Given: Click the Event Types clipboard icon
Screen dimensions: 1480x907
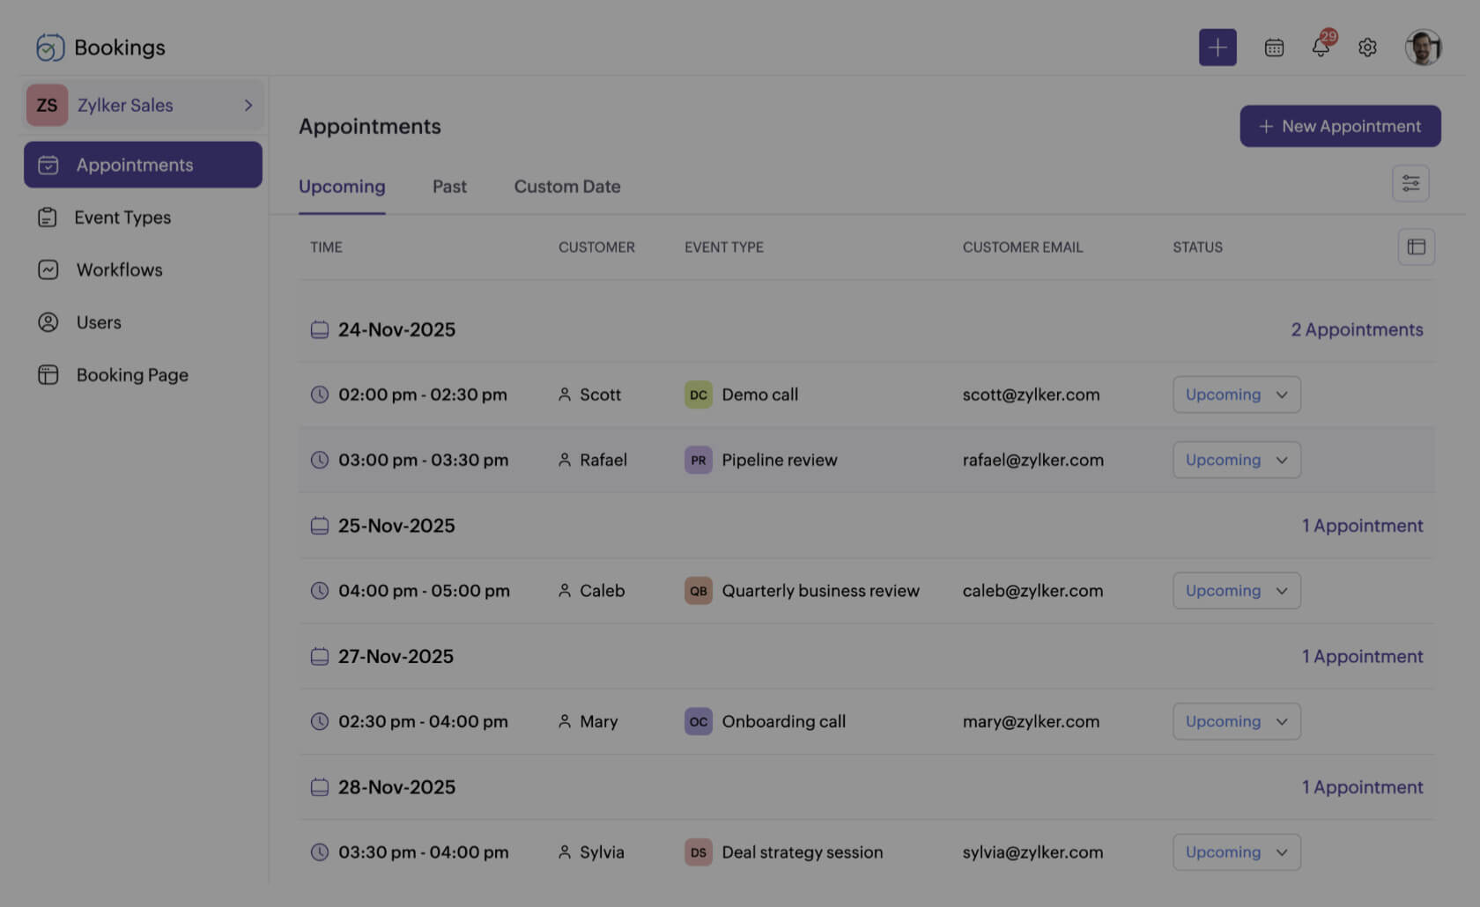Looking at the screenshot, I should (x=48, y=218).
